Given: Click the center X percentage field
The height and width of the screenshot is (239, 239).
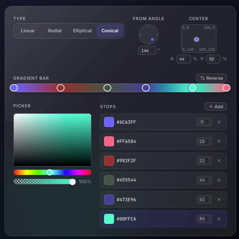Looking at the screenshot, I should (x=184, y=59).
